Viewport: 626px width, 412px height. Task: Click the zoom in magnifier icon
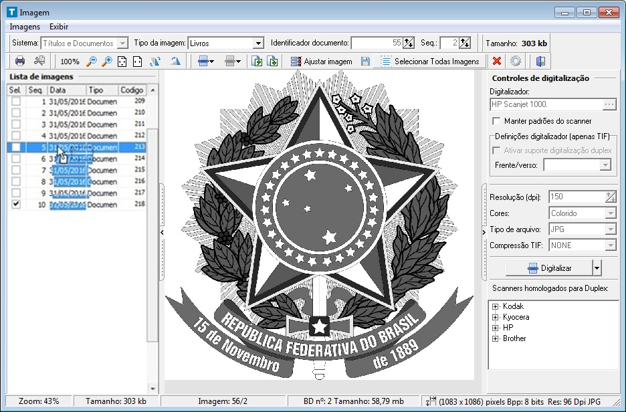pos(106,62)
